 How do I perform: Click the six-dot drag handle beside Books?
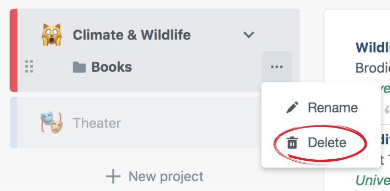point(29,67)
